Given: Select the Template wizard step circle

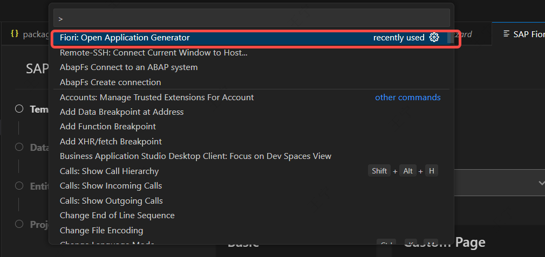Looking at the screenshot, I should point(19,109).
